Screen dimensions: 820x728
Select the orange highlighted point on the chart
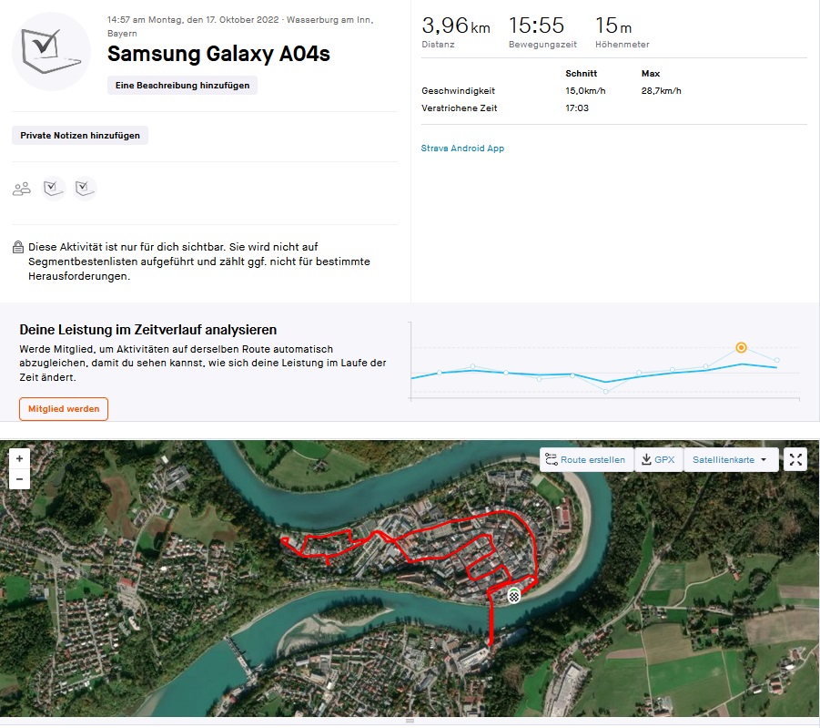742,347
